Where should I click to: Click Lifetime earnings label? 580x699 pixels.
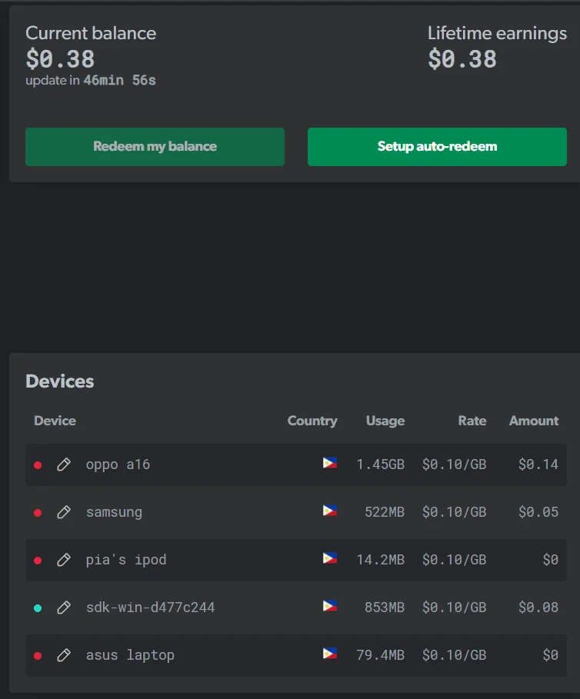pyautogui.click(x=497, y=33)
